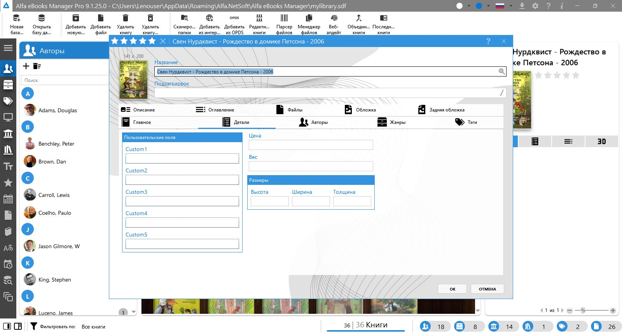Select tags icon in left sidebar

(x=8, y=101)
